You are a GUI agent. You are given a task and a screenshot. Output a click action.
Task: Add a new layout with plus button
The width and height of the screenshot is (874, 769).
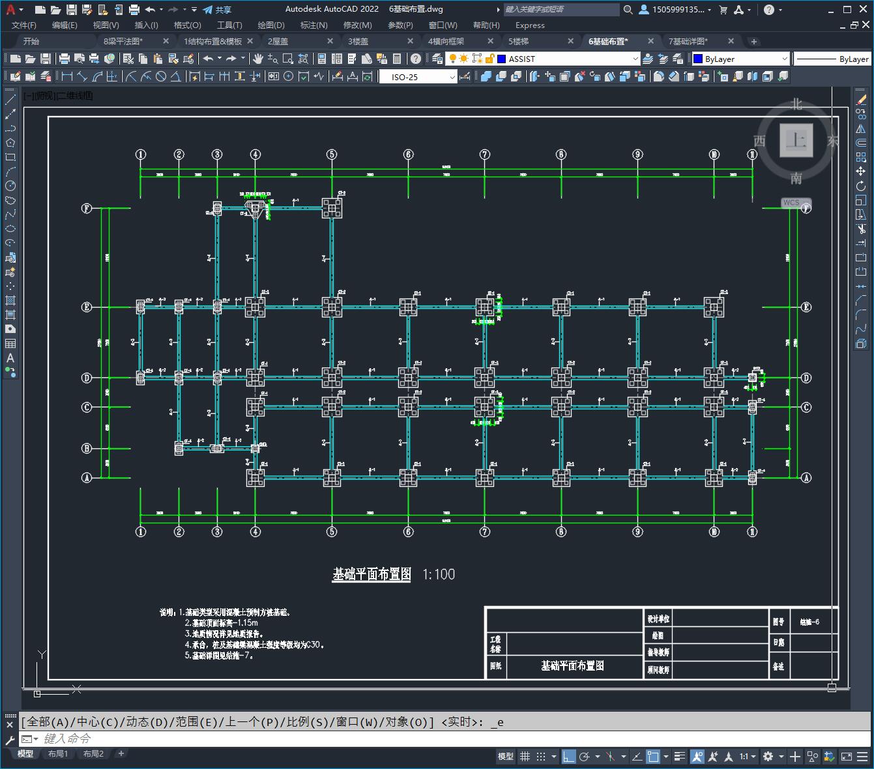(121, 753)
